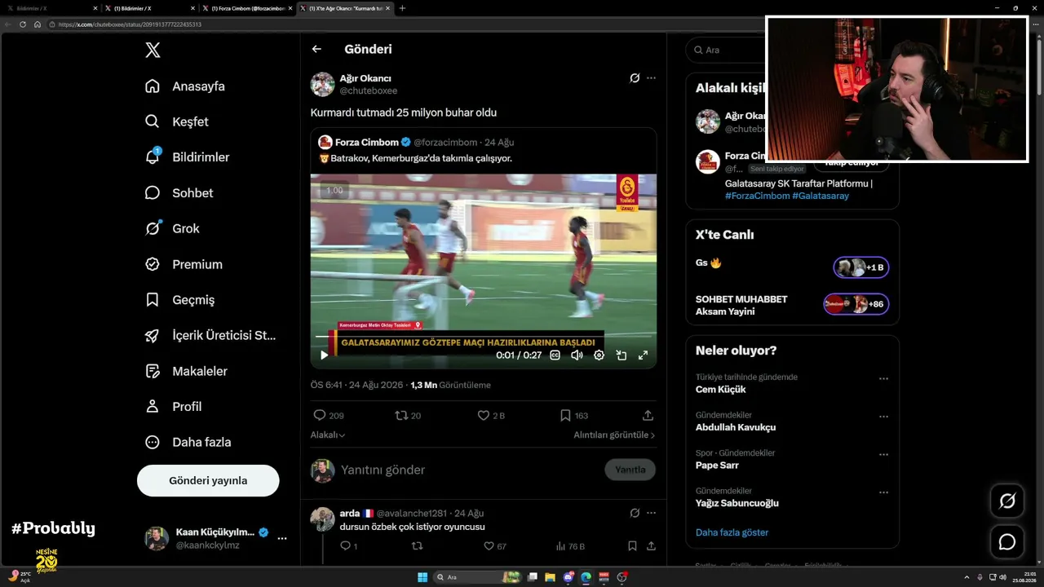
Task: Open the quoted Forza Cimbom account name
Action: 367,142
